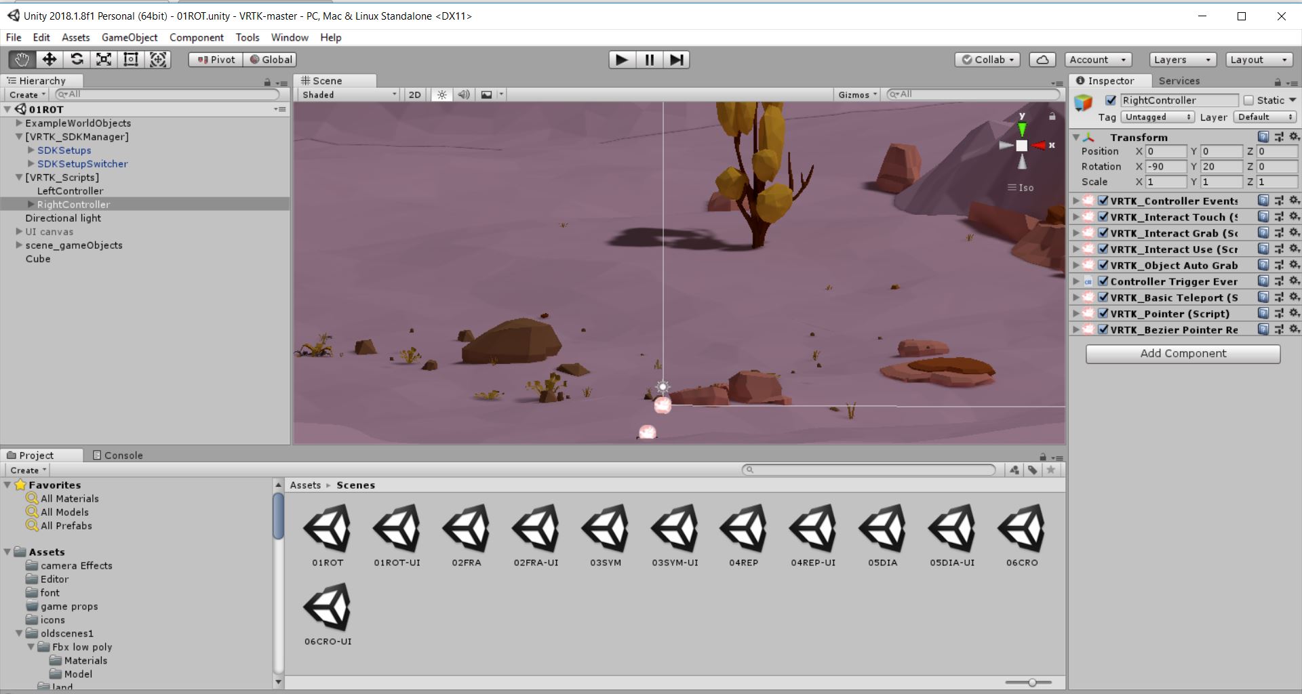Viewport: 1302px width, 694px height.
Task: Toggle scene audio icon
Action: [464, 95]
